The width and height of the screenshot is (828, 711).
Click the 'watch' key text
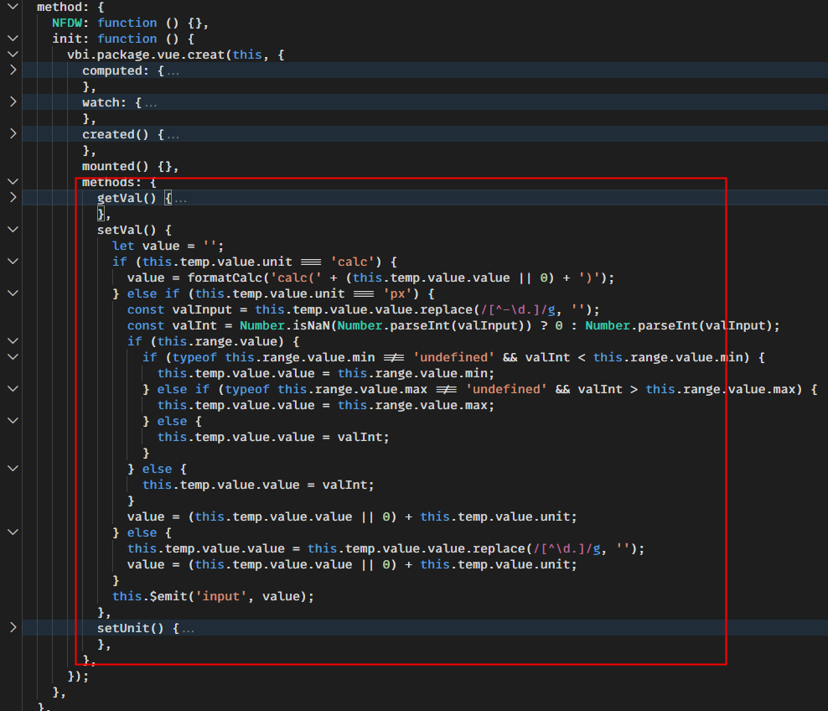pos(101,102)
